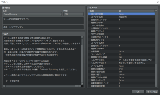Select the 確認メッセージ parameter row
This screenshot has width=160, height=95.
click(121, 80)
